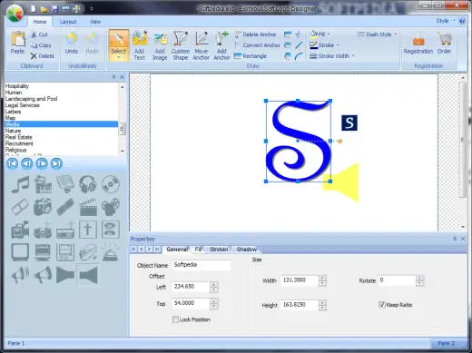Pick the cross in frame shape

coord(88,230)
